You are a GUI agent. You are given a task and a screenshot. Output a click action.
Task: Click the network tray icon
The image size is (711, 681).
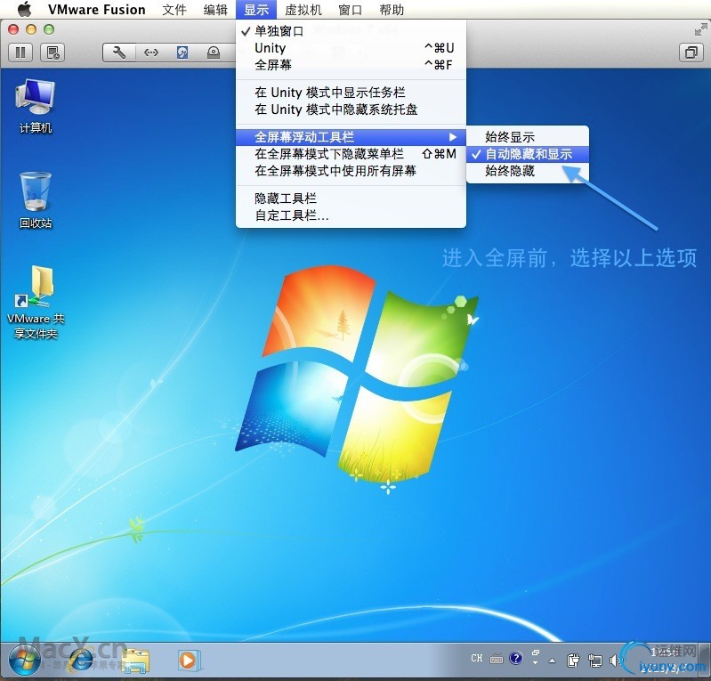595,661
